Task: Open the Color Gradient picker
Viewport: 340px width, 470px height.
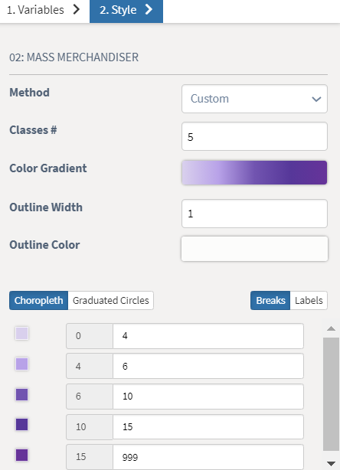Action: click(x=254, y=173)
